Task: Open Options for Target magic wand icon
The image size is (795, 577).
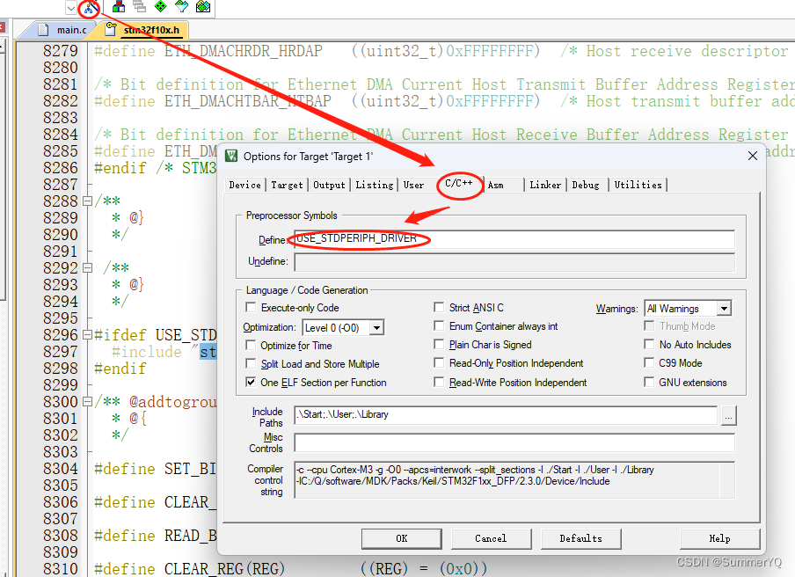Action: [91, 7]
